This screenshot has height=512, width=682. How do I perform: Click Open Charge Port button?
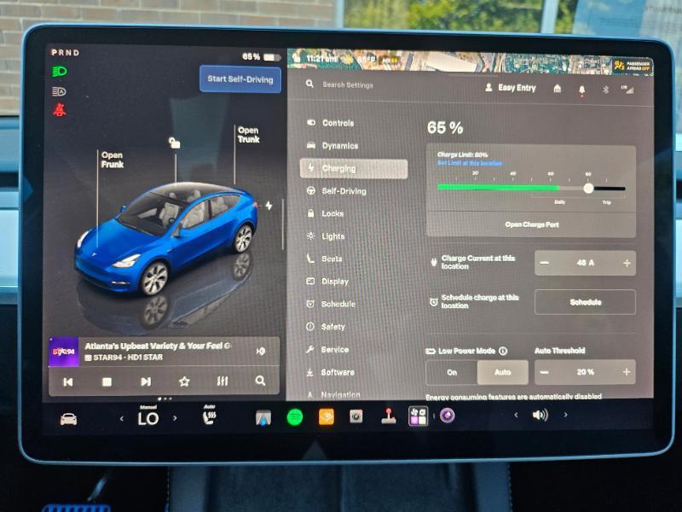tap(531, 224)
